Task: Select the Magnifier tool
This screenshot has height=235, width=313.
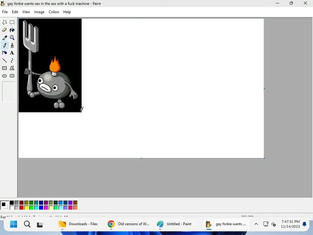Action: pos(12,38)
